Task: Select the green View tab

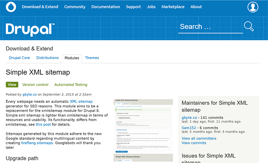Action: coord(12,84)
